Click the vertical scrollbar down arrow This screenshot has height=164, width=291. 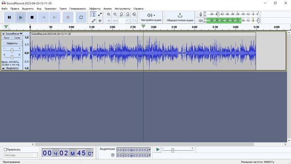click(x=289, y=141)
